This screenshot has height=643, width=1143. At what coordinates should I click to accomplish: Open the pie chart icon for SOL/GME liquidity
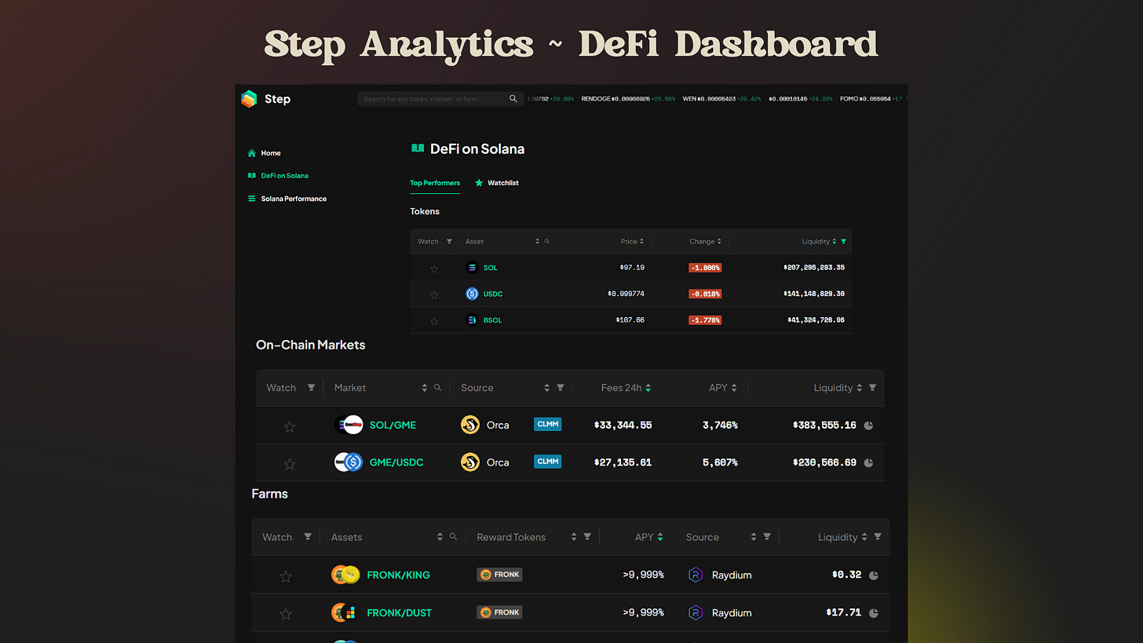coord(868,426)
